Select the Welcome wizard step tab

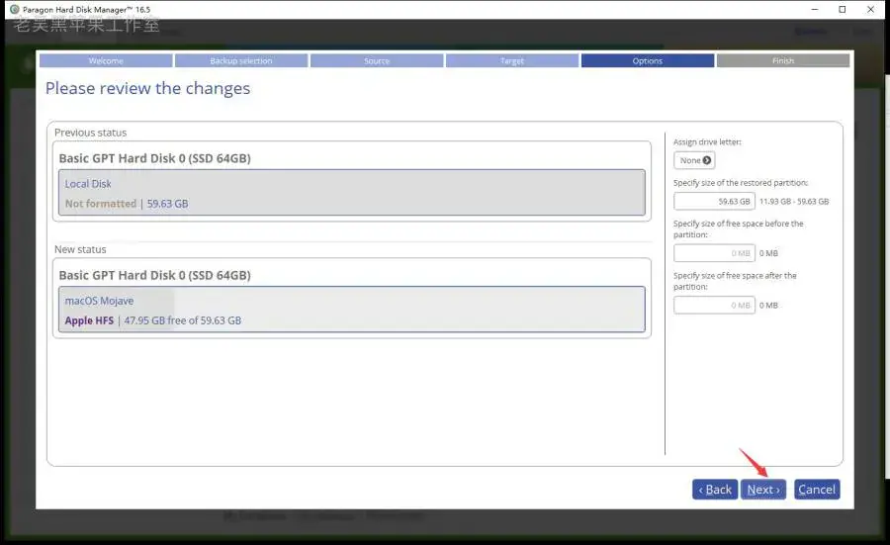coord(106,60)
